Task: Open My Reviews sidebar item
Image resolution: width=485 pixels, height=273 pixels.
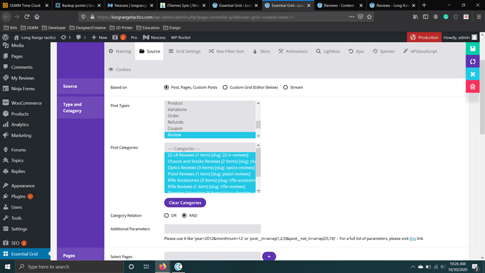Action: tap(22, 78)
